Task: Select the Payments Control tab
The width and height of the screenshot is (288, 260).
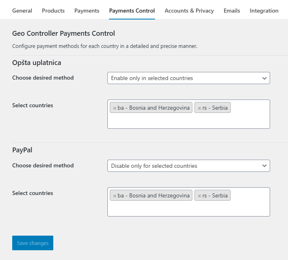Action: pyautogui.click(x=132, y=11)
